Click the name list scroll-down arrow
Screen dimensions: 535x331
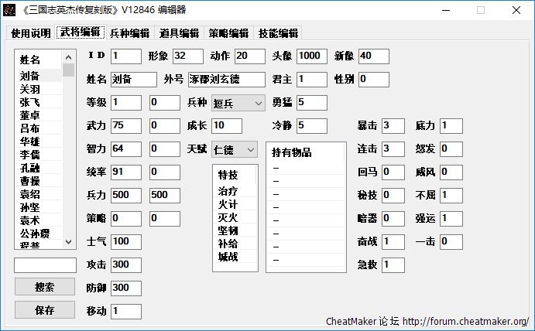[x=68, y=241]
